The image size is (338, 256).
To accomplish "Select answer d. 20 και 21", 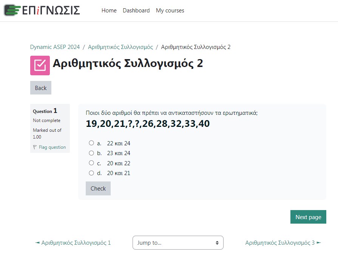I will pyautogui.click(x=91, y=173).
